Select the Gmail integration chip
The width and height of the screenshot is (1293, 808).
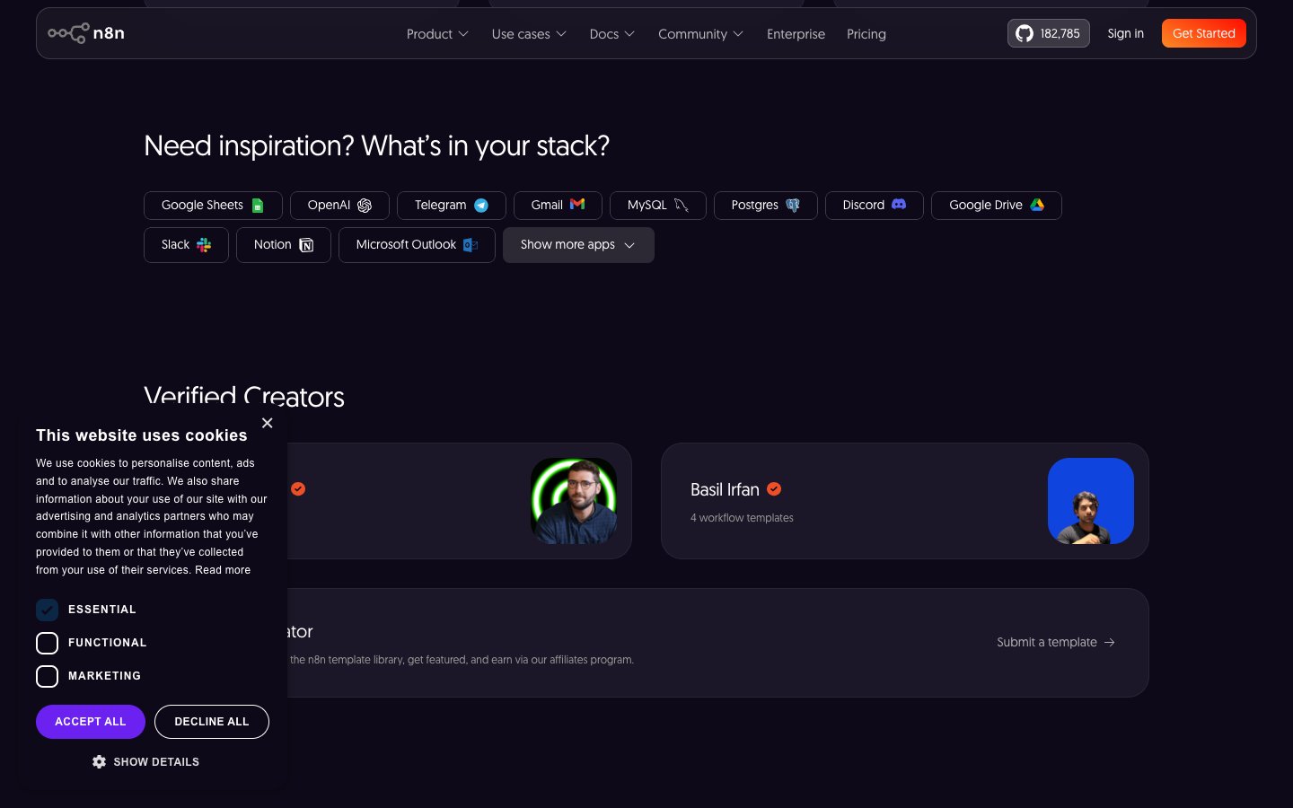558,206
